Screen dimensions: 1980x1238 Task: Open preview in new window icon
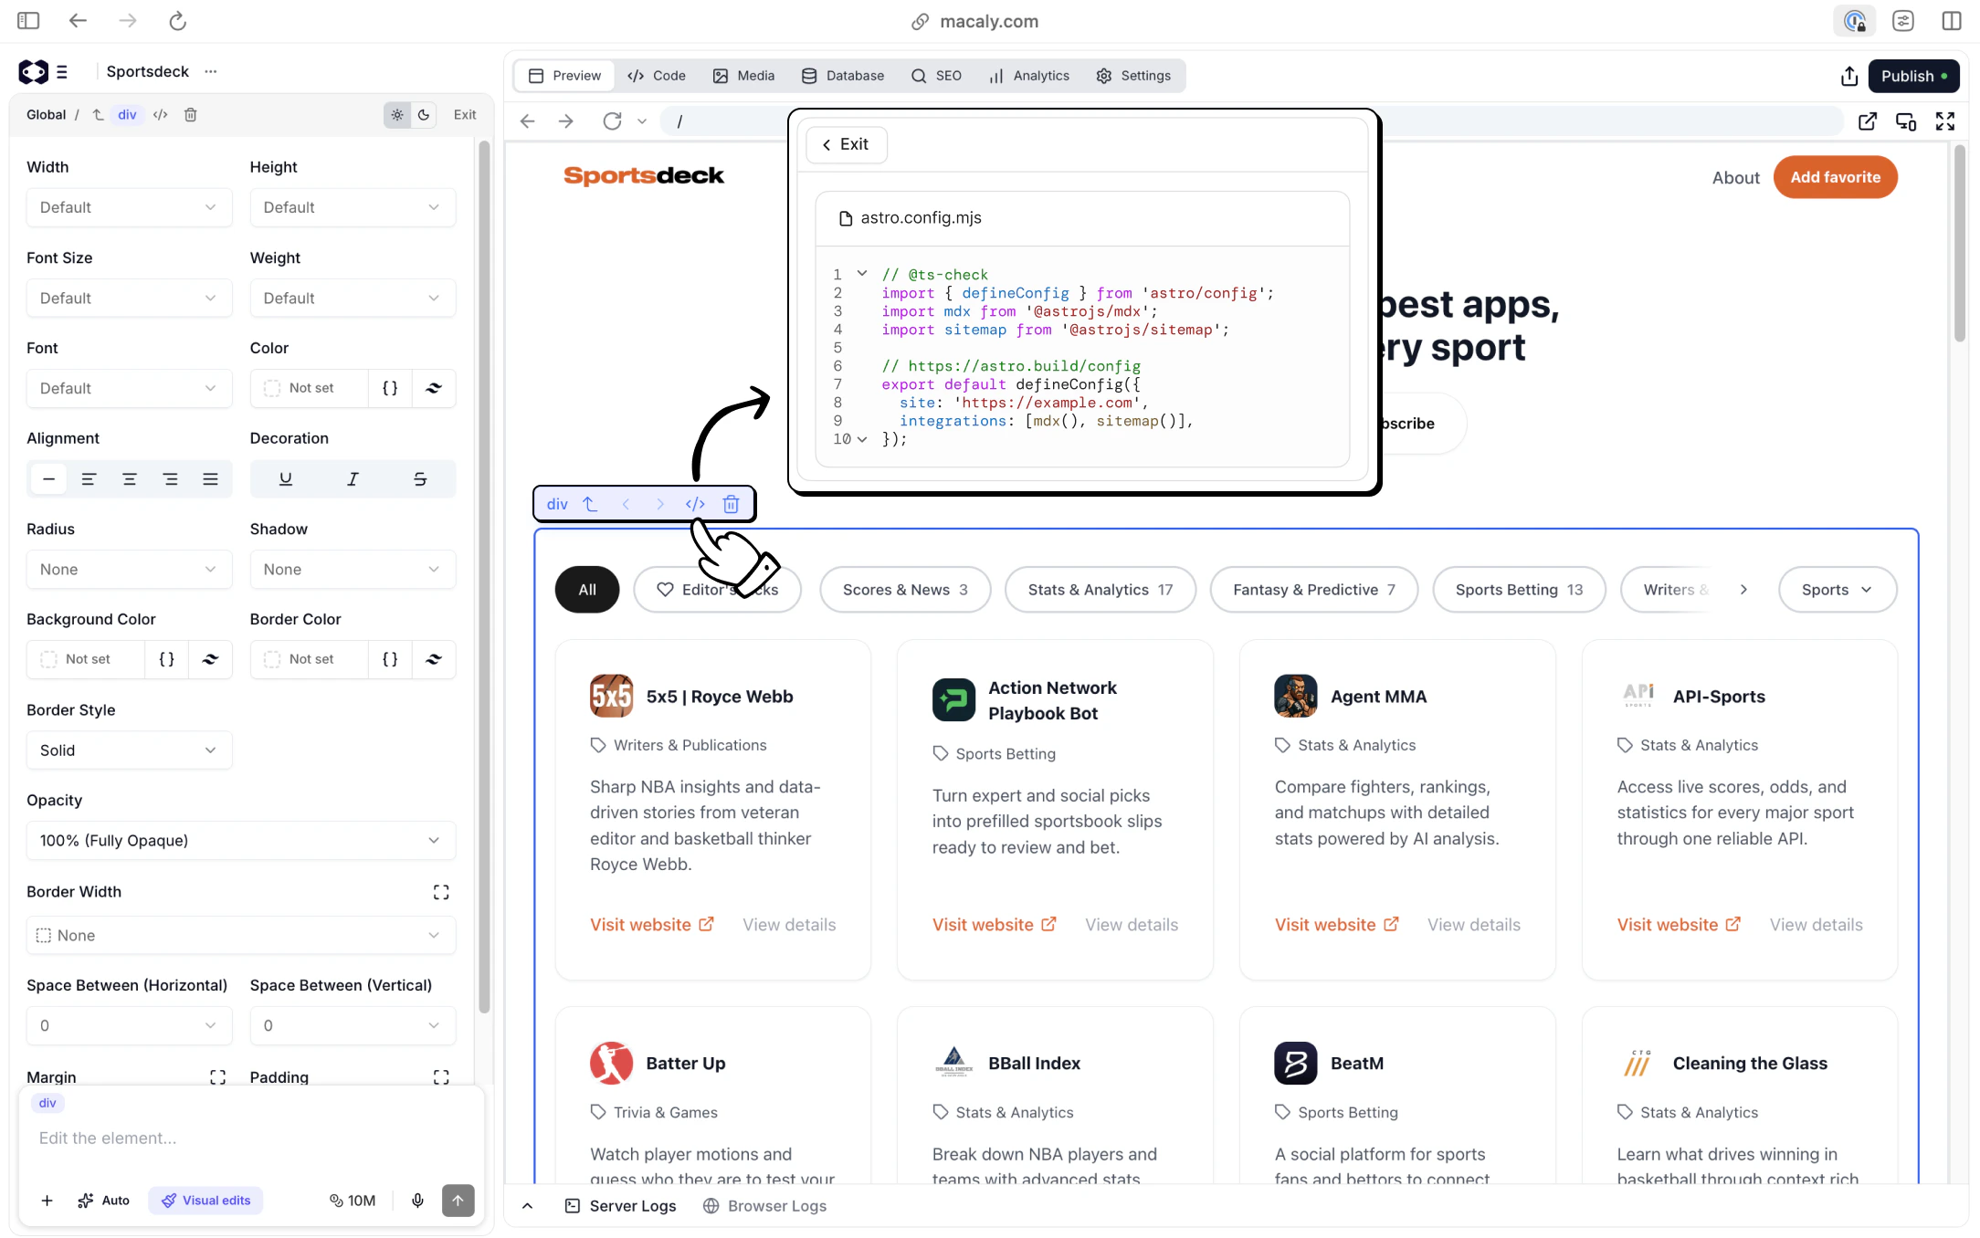click(1868, 121)
